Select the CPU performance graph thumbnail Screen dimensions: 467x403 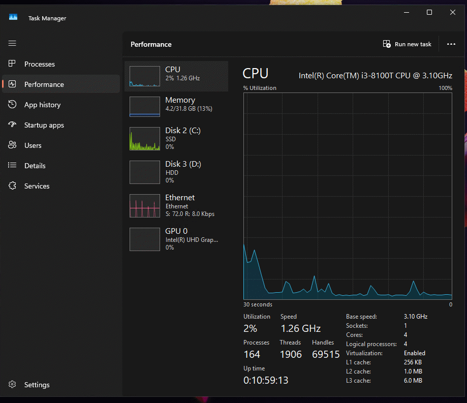144,76
